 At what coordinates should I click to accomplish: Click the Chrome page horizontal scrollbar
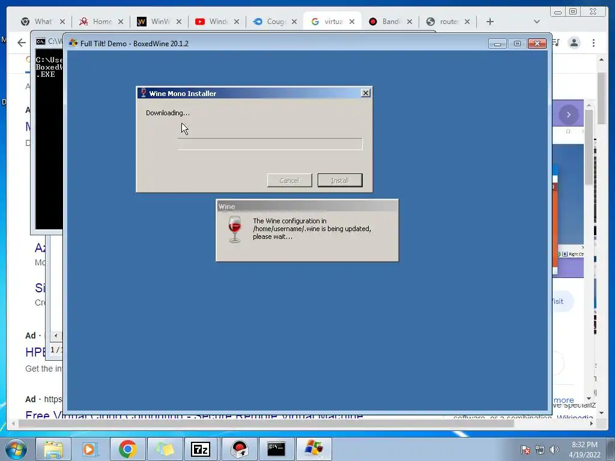(x=267, y=423)
